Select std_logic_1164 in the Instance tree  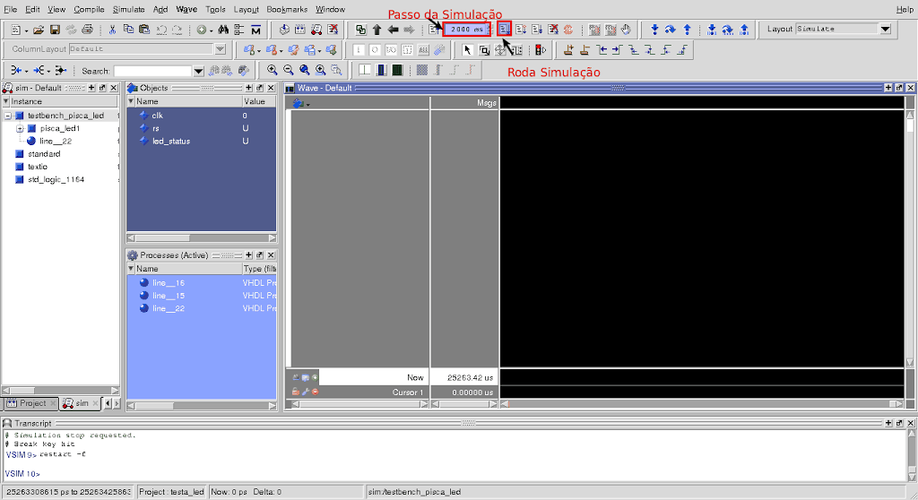coord(56,180)
